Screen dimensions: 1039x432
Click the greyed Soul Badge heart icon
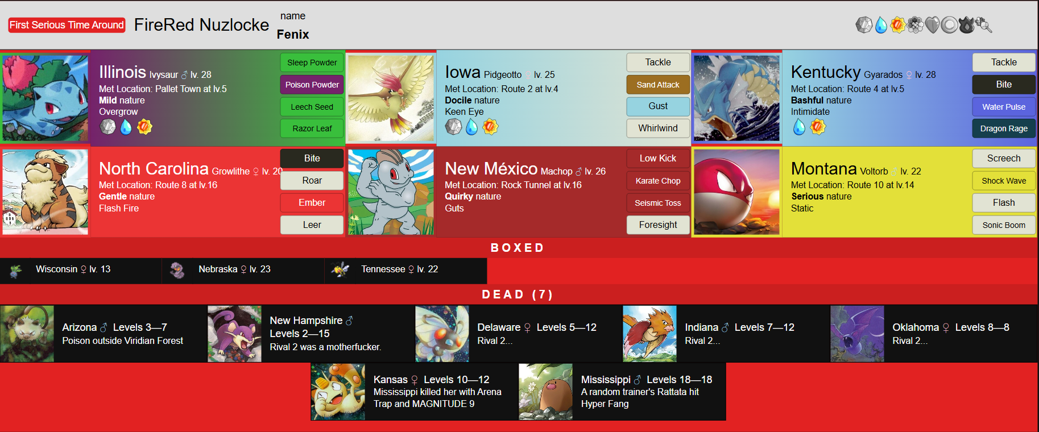932,25
